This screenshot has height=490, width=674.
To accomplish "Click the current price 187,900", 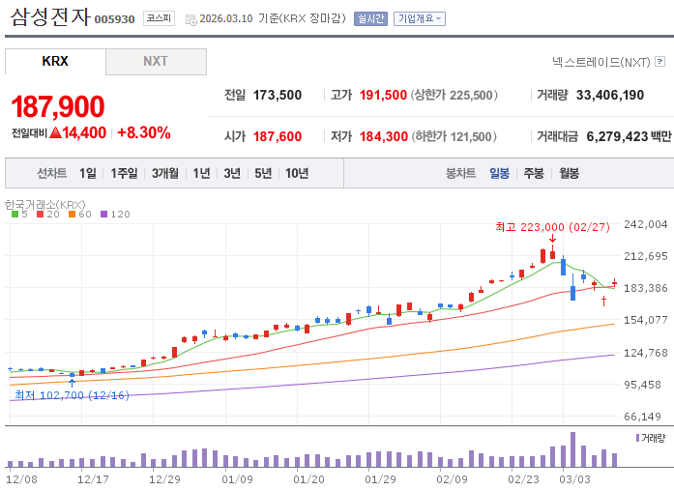I will click(x=58, y=106).
